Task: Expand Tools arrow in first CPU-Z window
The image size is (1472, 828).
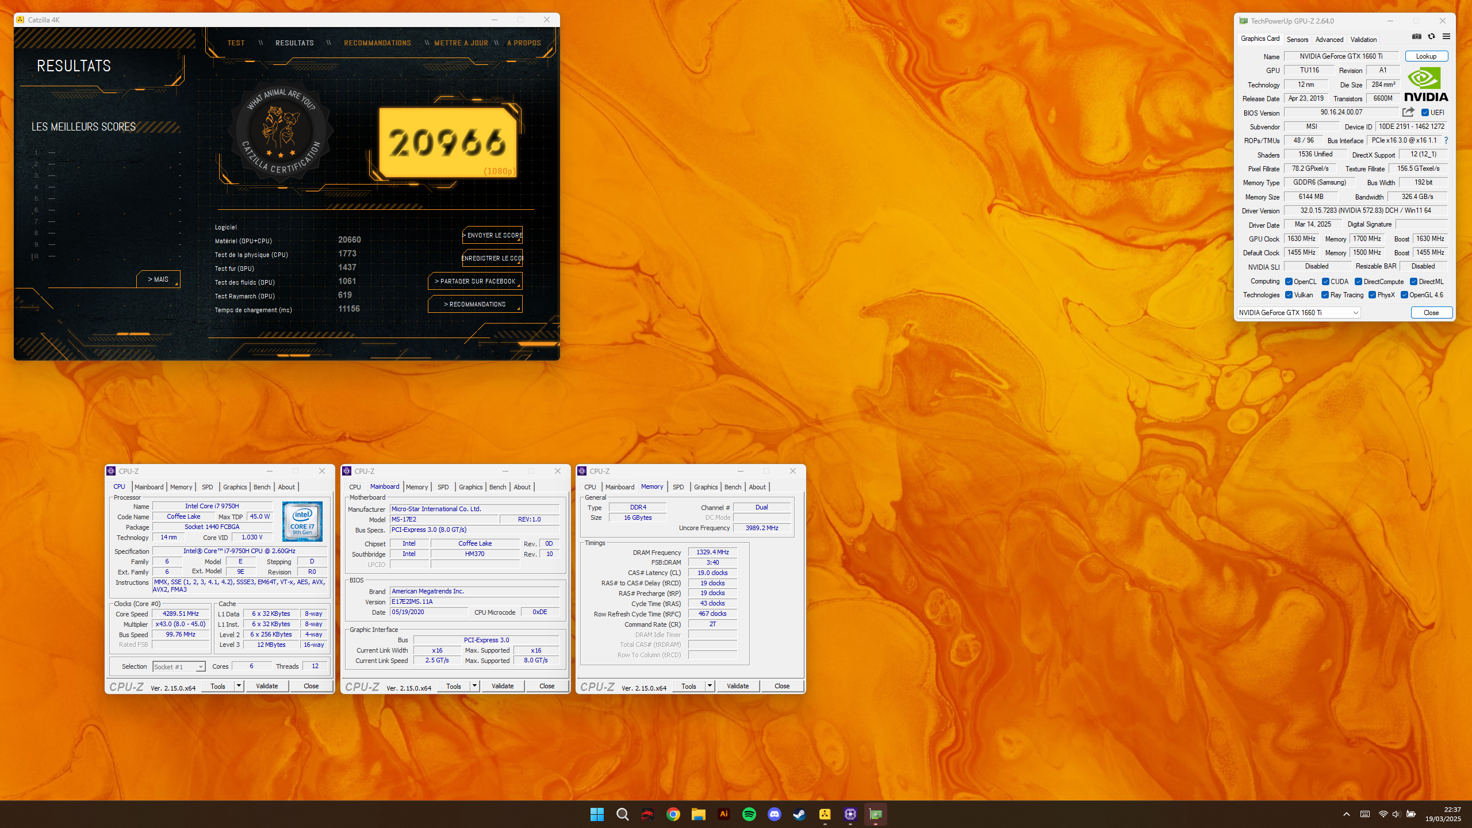Action: pos(239,686)
